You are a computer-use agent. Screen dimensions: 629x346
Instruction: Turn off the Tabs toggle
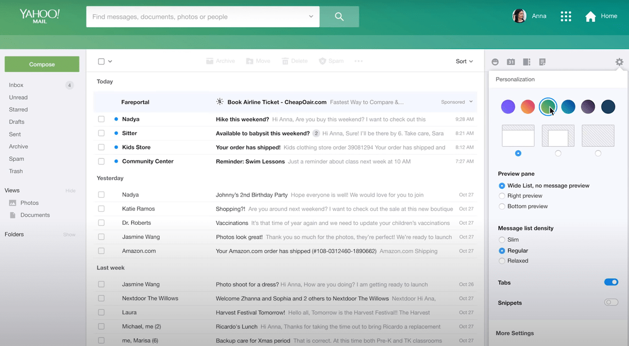(611, 282)
